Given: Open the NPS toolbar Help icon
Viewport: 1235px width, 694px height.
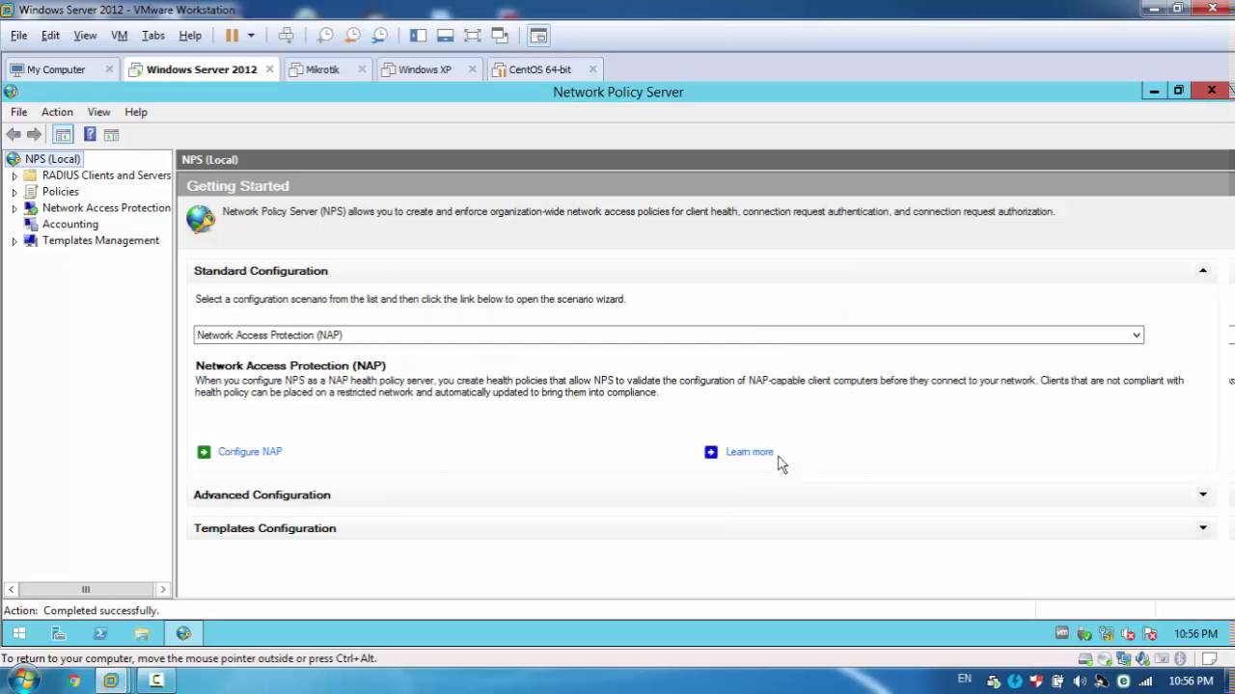Looking at the screenshot, I should click(x=90, y=135).
